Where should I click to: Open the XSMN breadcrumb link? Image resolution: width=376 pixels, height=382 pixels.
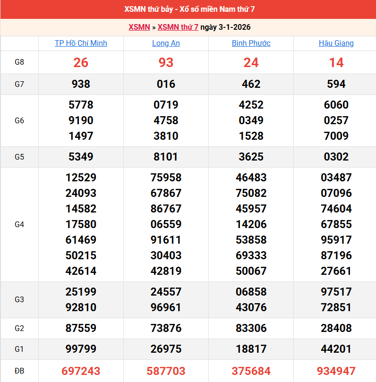pos(139,27)
